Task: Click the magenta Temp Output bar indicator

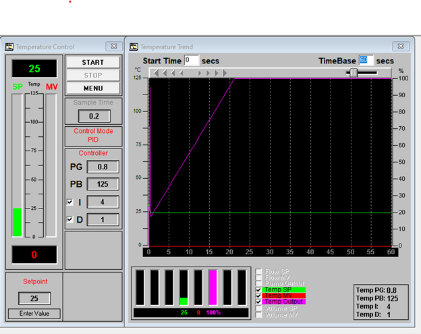Action: coord(213,287)
